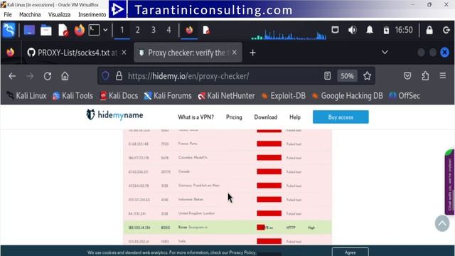Click the tracking protection shield icon

106,76
